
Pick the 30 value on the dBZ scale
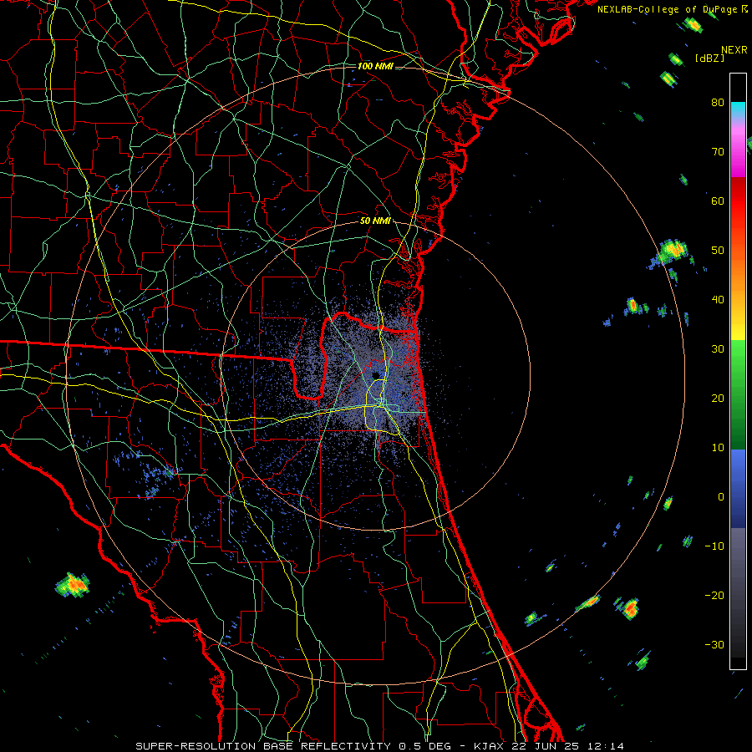pyautogui.click(x=718, y=348)
